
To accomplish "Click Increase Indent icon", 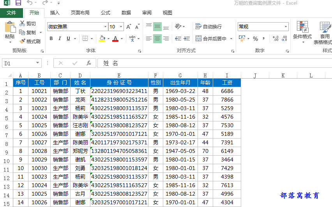I will click(x=187, y=39).
